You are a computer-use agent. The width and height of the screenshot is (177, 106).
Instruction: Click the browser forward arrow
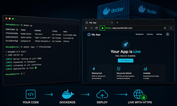pyautogui.click(x=91, y=28)
